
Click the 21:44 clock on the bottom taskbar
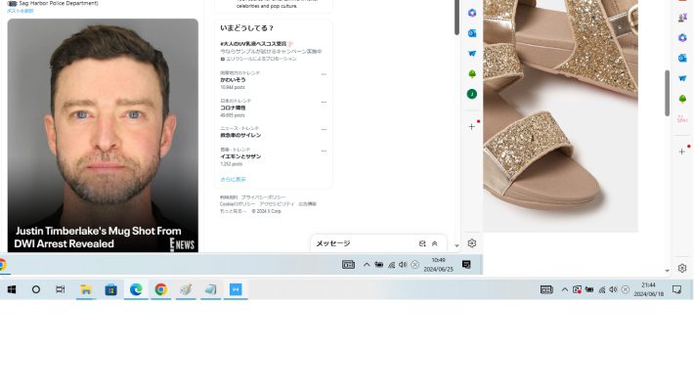[648, 289]
